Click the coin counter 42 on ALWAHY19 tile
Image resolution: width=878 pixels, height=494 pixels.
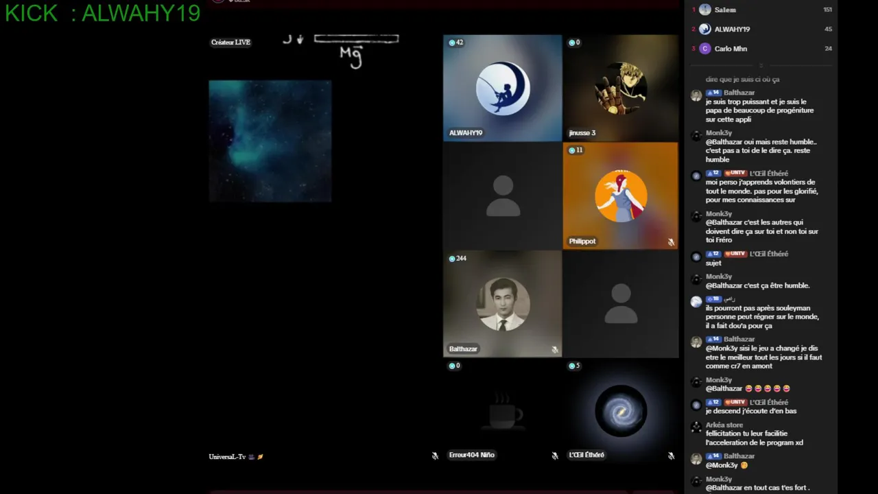click(x=456, y=43)
